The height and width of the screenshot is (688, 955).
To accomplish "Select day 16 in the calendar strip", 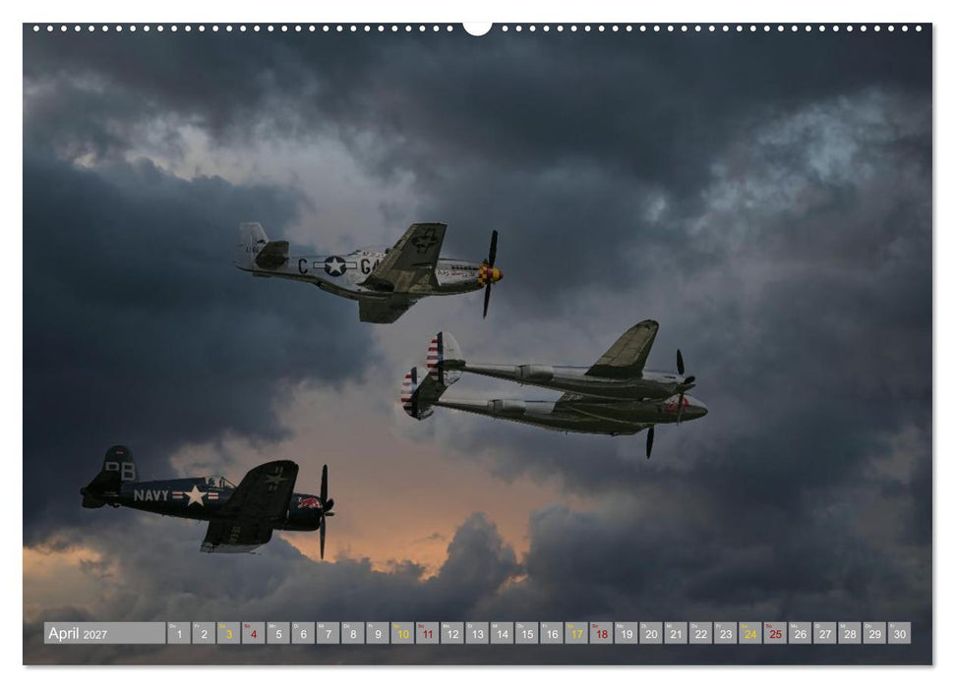I will 553,633.
